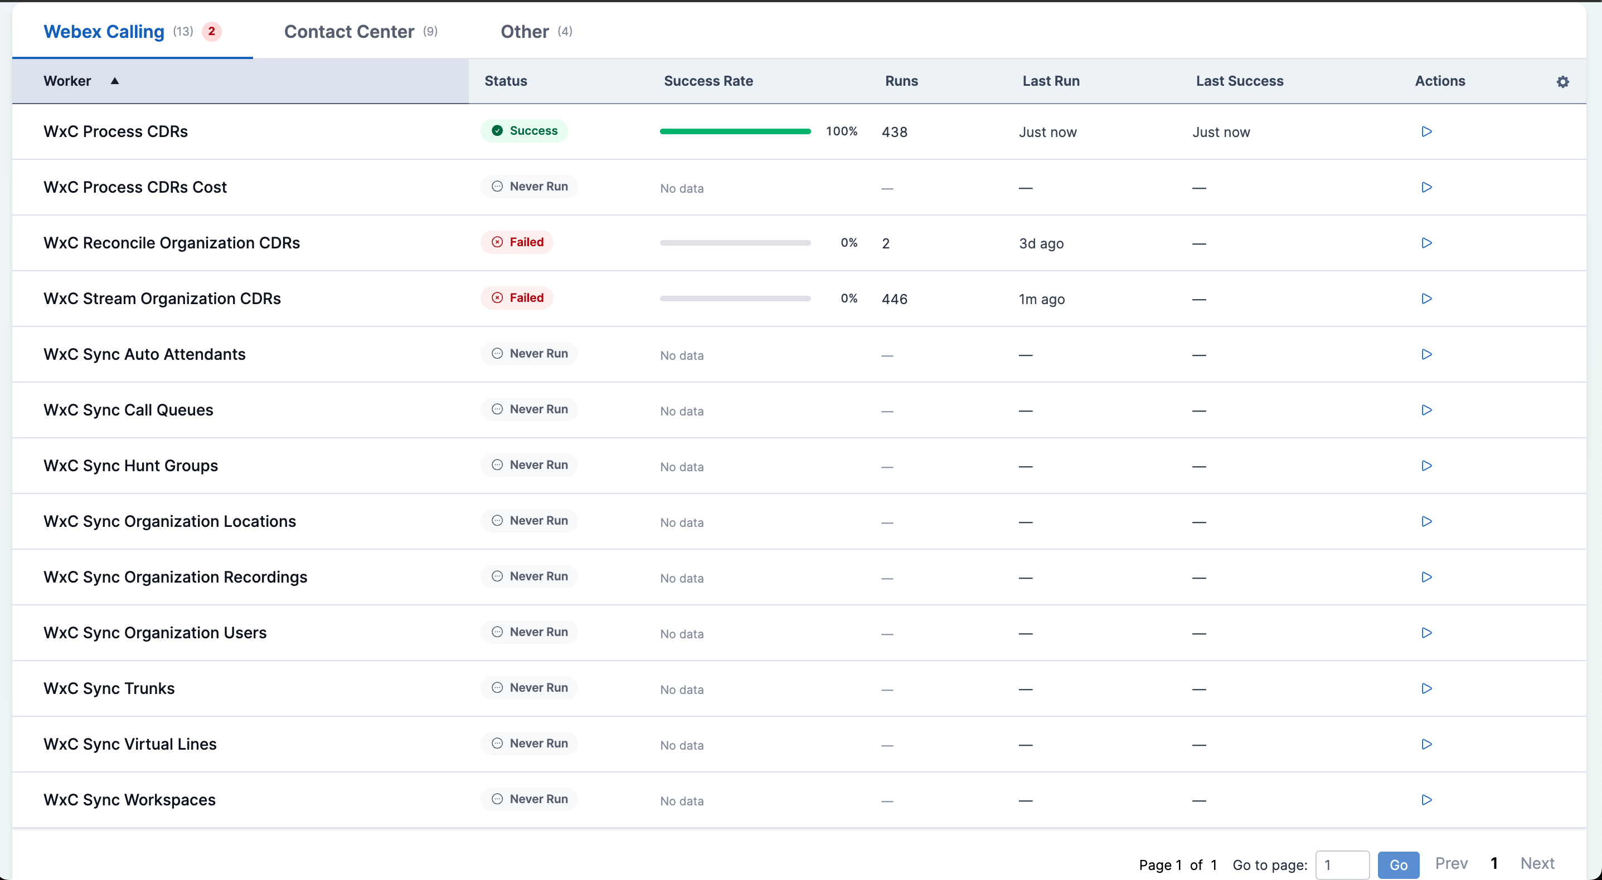Select the WxC Sync Hunt Groups name
1602x880 pixels.
130,466
